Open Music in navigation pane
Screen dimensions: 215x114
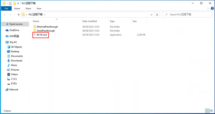[x=14, y=65]
